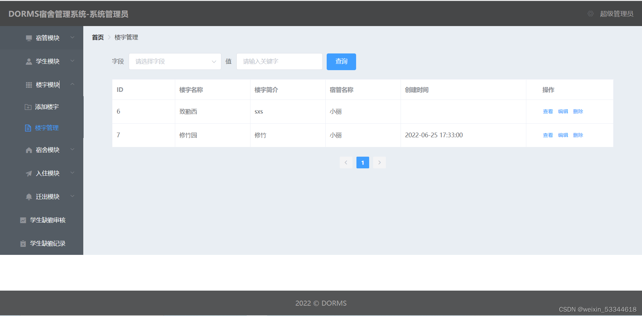
Task: Expand the 宿管模块 menu chevron
Action: click(x=73, y=37)
